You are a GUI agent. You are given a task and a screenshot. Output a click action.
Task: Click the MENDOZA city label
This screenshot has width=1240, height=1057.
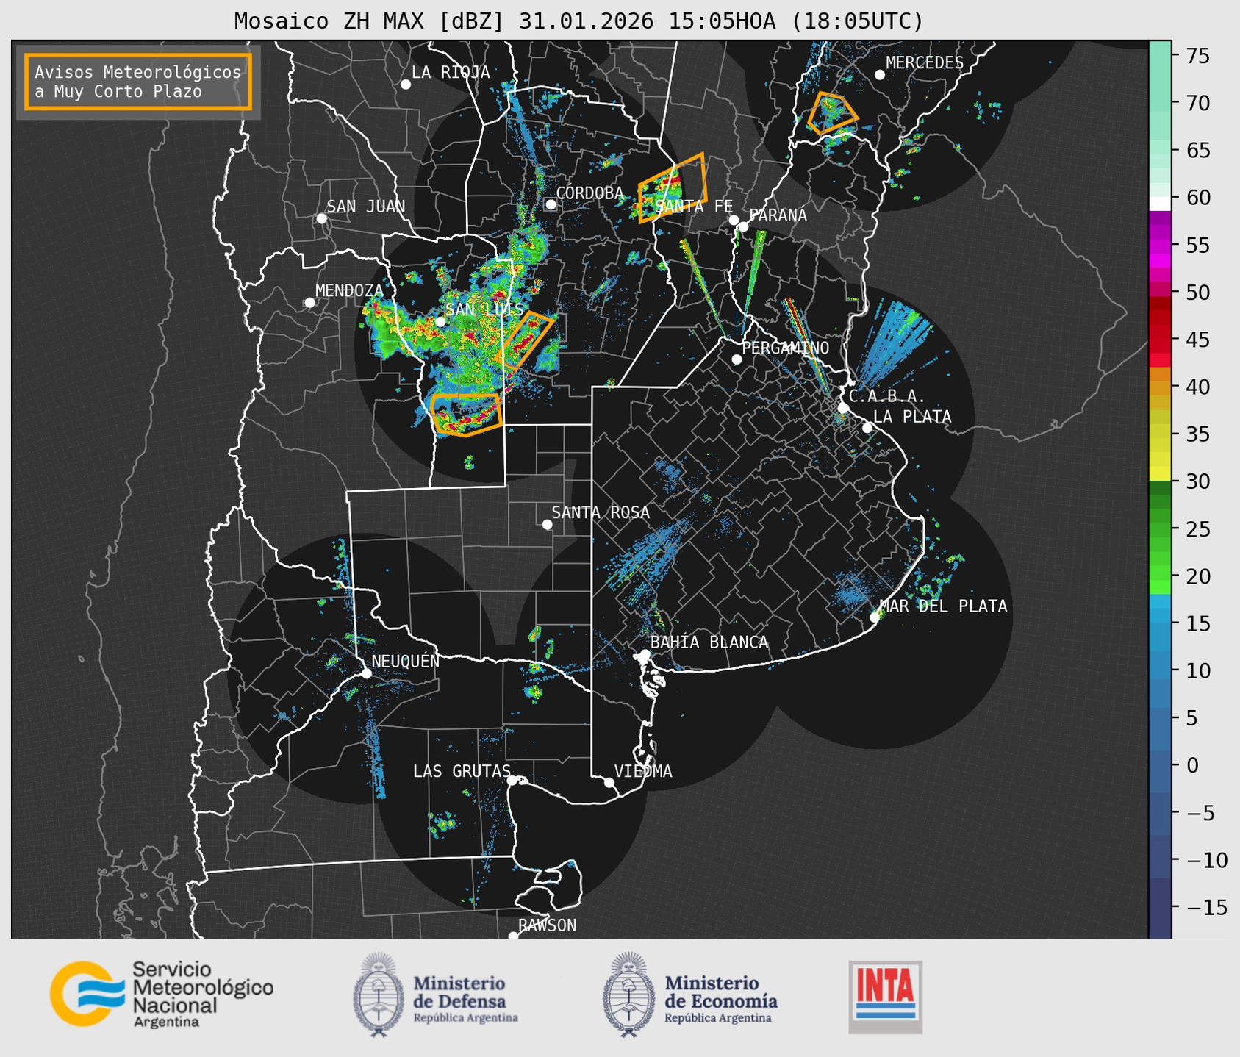tap(349, 290)
